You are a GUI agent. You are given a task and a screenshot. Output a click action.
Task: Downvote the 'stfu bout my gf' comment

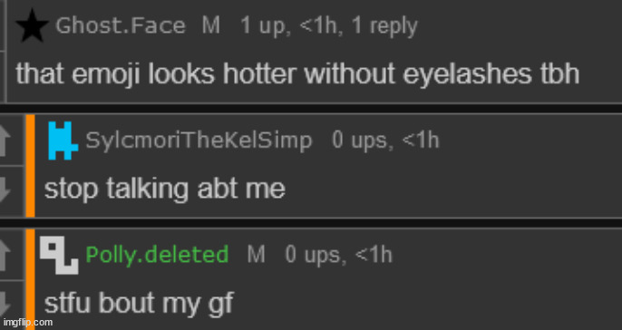click(x=5, y=306)
